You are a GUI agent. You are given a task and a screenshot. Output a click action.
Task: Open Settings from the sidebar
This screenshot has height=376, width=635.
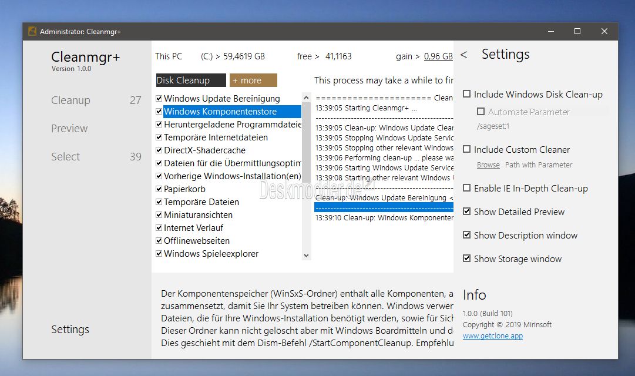(70, 330)
